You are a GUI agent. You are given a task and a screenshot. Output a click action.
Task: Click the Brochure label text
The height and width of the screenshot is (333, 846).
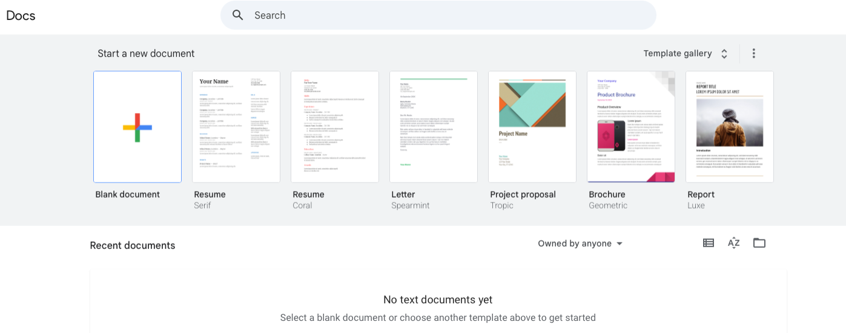(607, 195)
